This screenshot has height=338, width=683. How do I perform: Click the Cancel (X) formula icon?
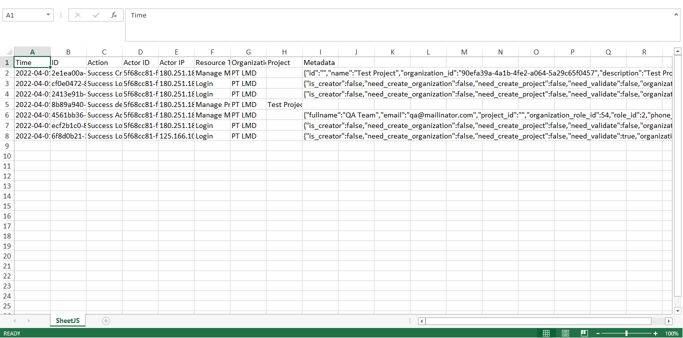[78, 15]
